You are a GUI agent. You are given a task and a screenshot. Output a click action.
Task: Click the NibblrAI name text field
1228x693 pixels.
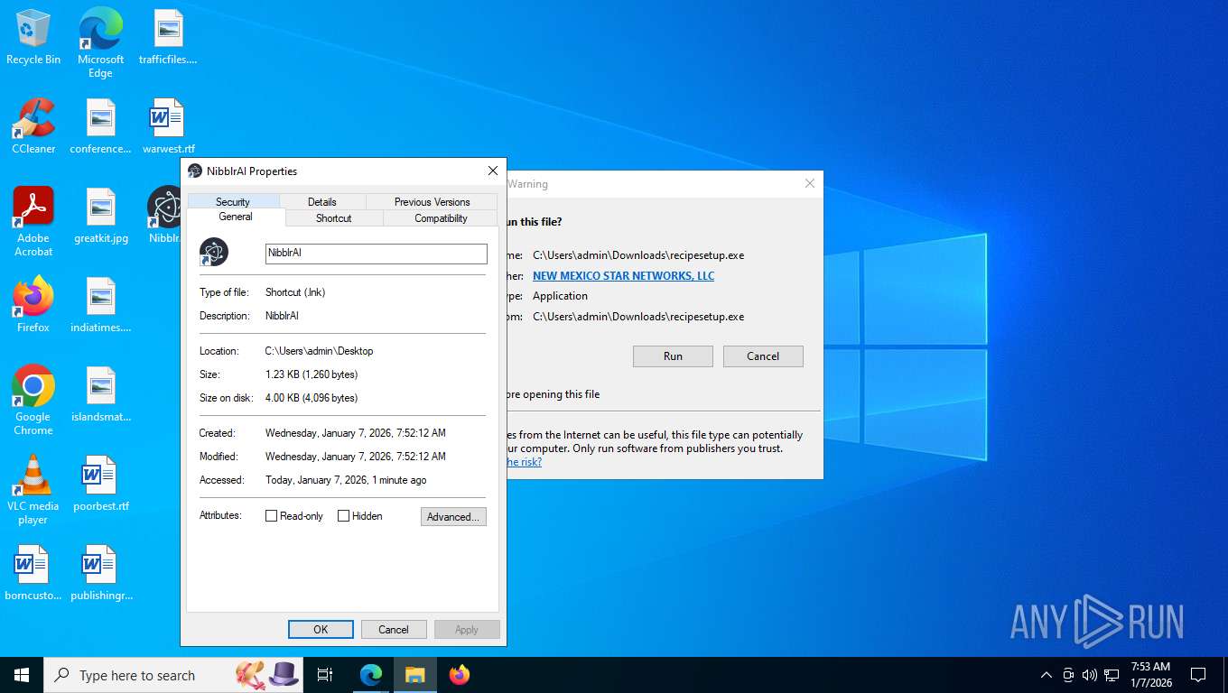(x=377, y=254)
